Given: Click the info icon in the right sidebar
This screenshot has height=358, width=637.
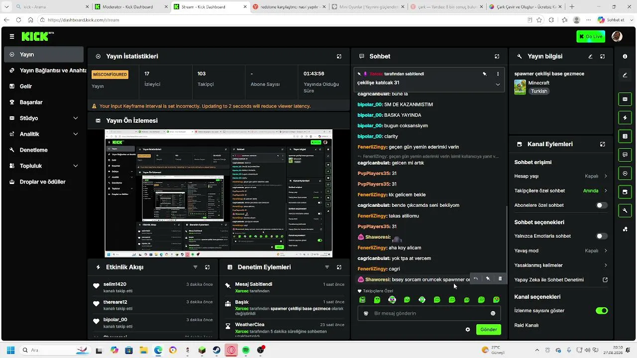Looking at the screenshot, I should pyautogui.click(x=625, y=57).
